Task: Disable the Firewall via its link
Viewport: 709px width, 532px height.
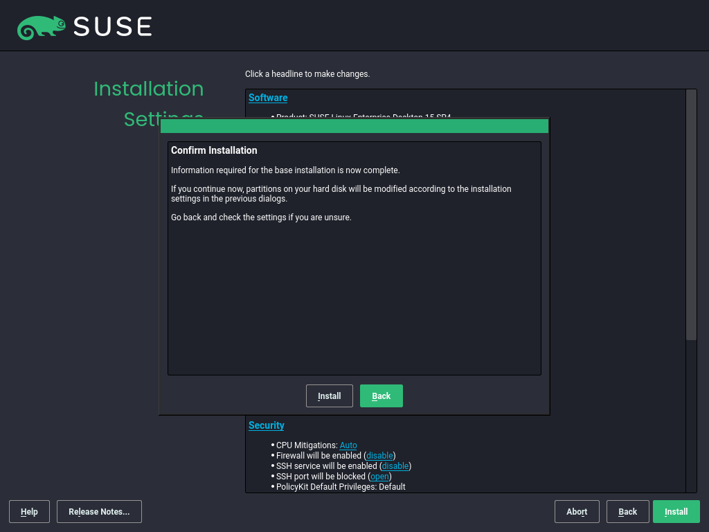Action: (379, 456)
